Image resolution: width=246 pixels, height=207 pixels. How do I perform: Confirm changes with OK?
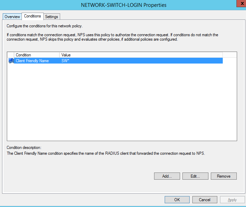coord(177,199)
